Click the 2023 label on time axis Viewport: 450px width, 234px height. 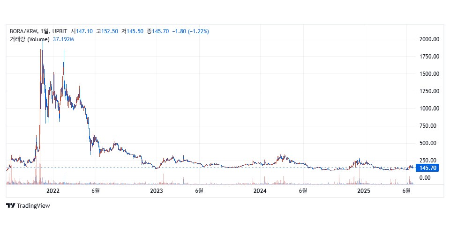(x=156, y=191)
